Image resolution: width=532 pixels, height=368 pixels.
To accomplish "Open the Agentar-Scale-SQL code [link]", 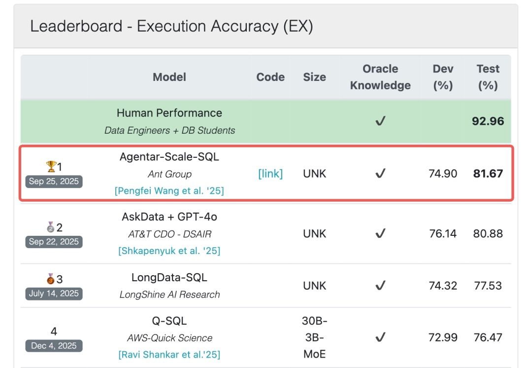I will click(270, 174).
